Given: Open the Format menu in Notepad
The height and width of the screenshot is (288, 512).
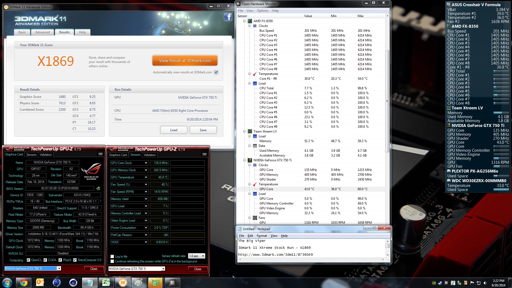Looking at the screenshot, I should 262,236.
